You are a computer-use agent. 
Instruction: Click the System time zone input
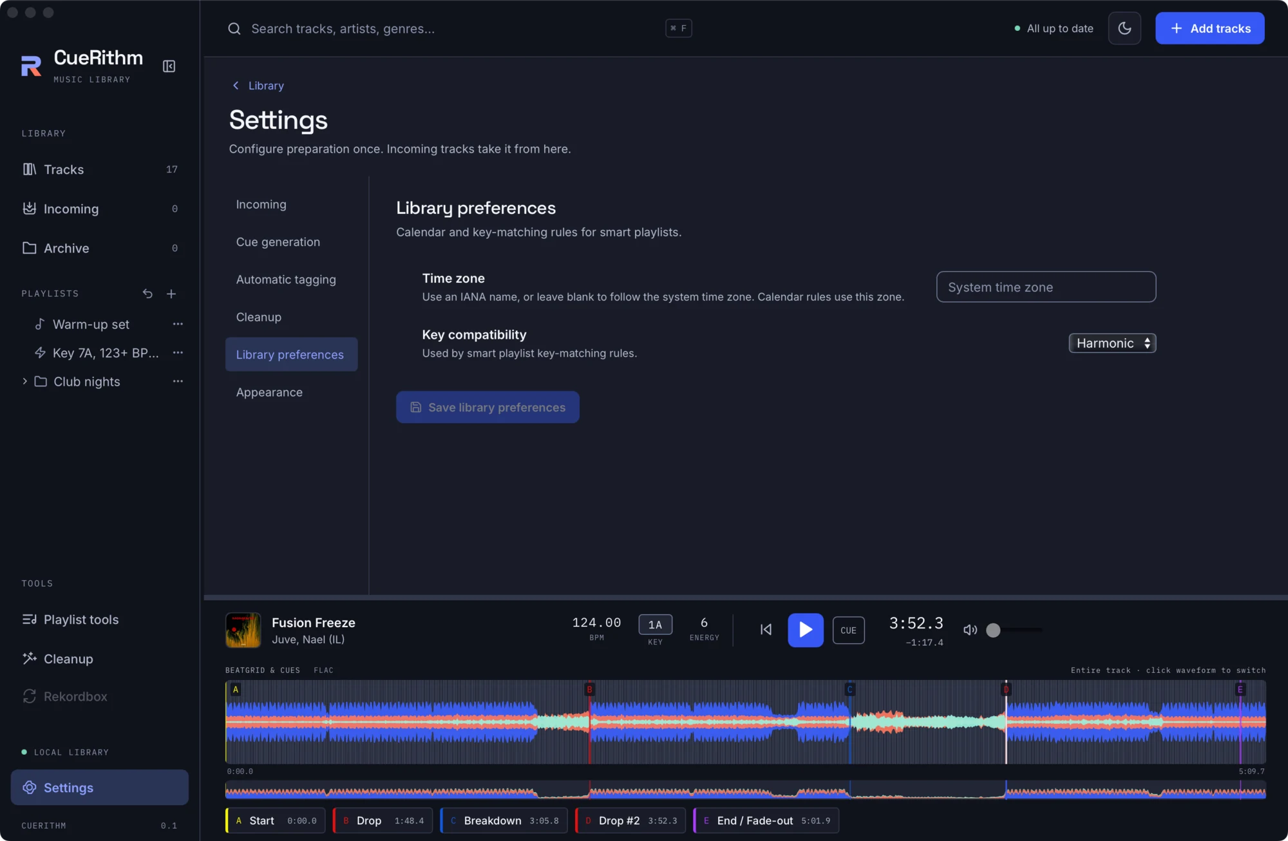point(1046,287)
